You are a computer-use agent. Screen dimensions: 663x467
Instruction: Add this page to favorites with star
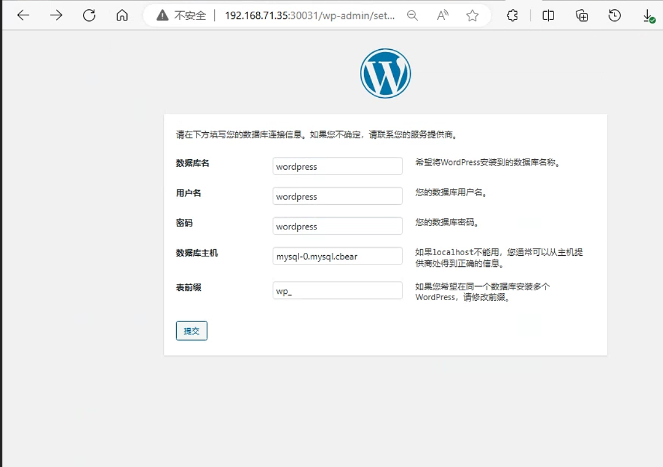pyautogui.click(x=472, y=16)
